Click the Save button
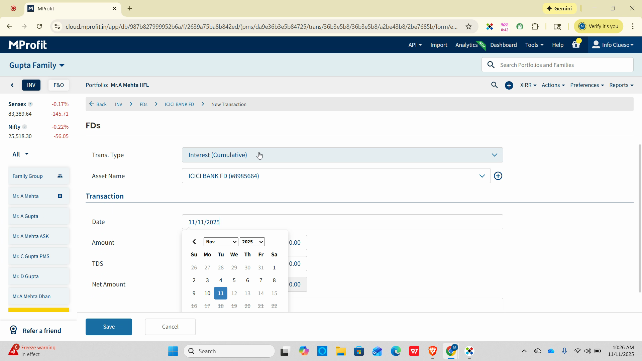The height and width of the screenshot is (361, 642). pyautogui.click(x=109, y=327)
